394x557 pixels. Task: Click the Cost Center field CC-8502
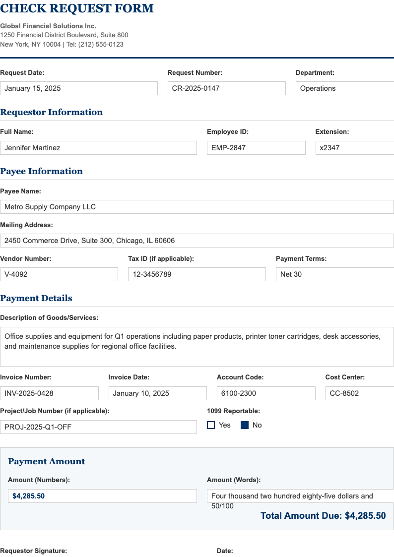point(359,393)
